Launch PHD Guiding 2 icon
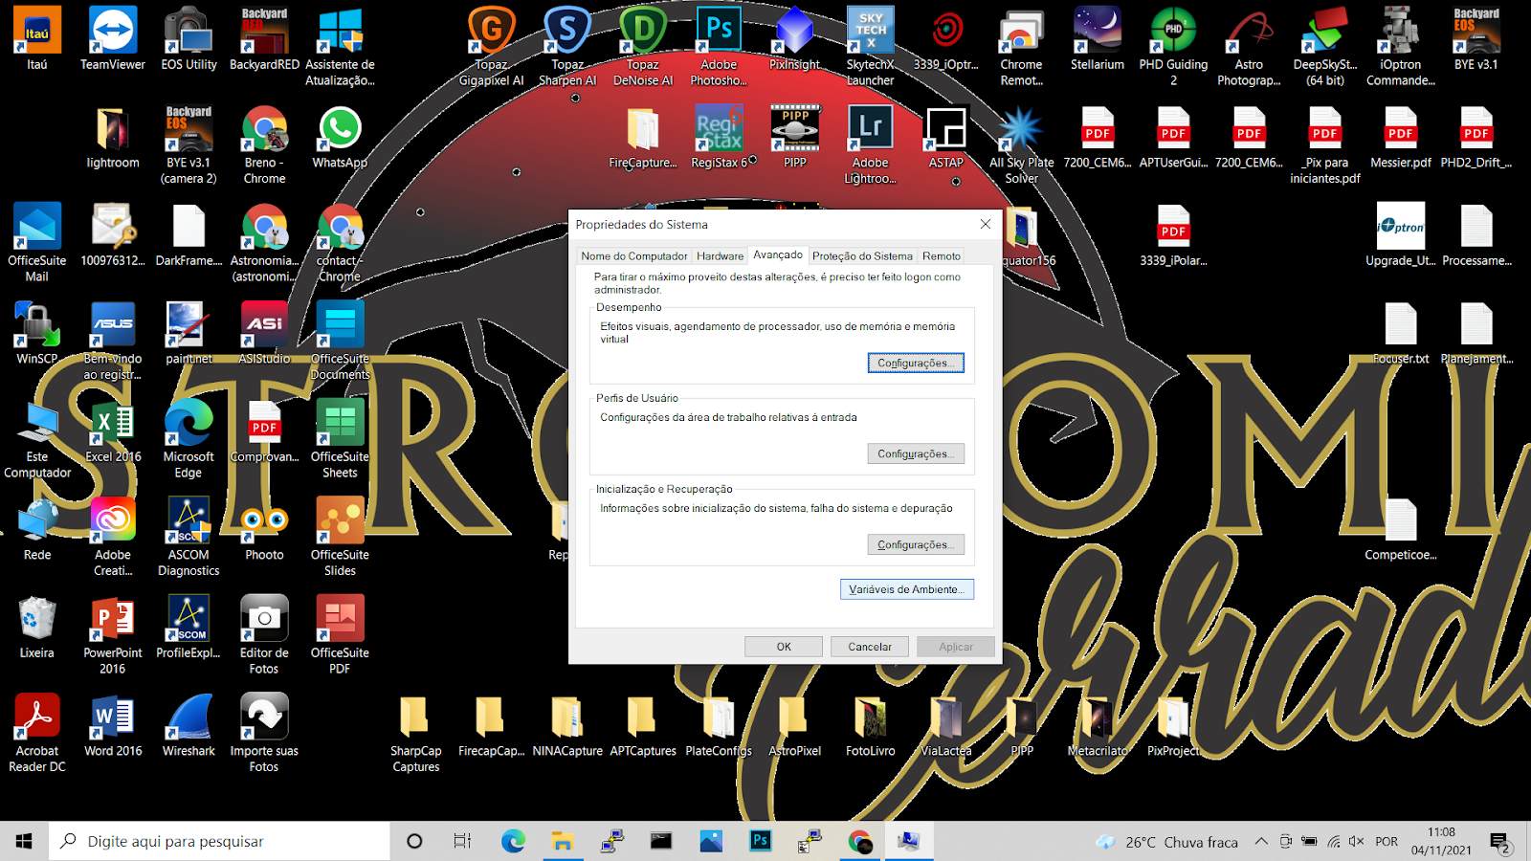This screenshot has width=1531, height=861. [1173, 46]
